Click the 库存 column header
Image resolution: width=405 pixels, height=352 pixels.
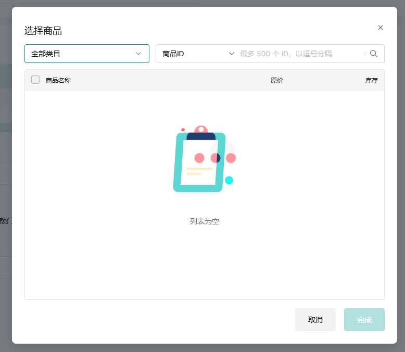pos(371,80)
